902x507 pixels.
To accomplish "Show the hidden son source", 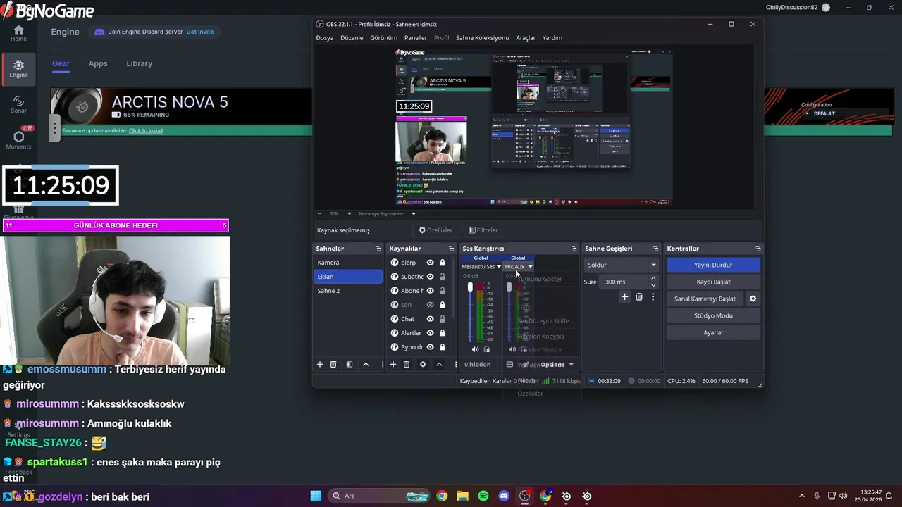I will click(430, 305).
